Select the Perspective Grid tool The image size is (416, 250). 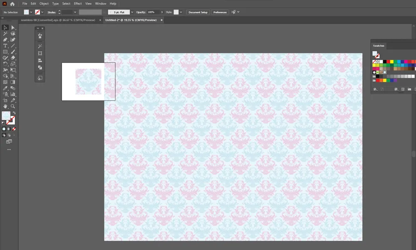(13, 76)
